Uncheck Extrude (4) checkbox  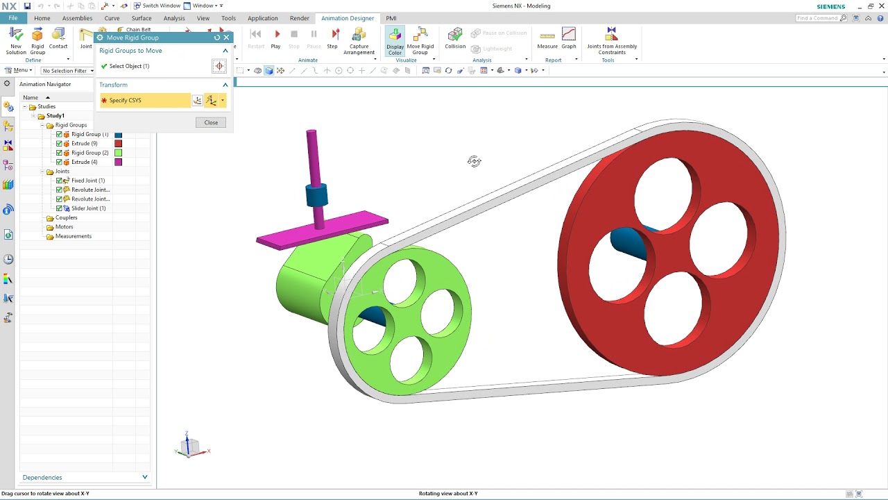(x=59, y=162)
